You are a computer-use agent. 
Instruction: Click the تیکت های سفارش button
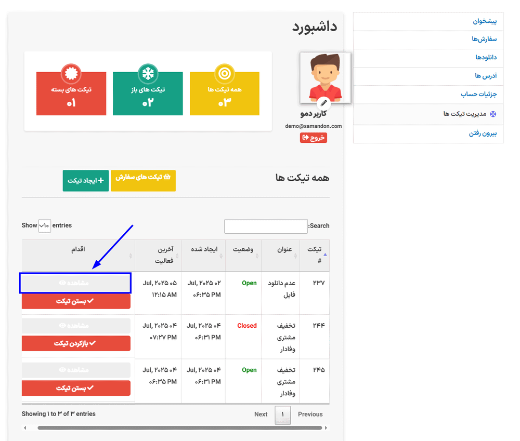(143, 181)
